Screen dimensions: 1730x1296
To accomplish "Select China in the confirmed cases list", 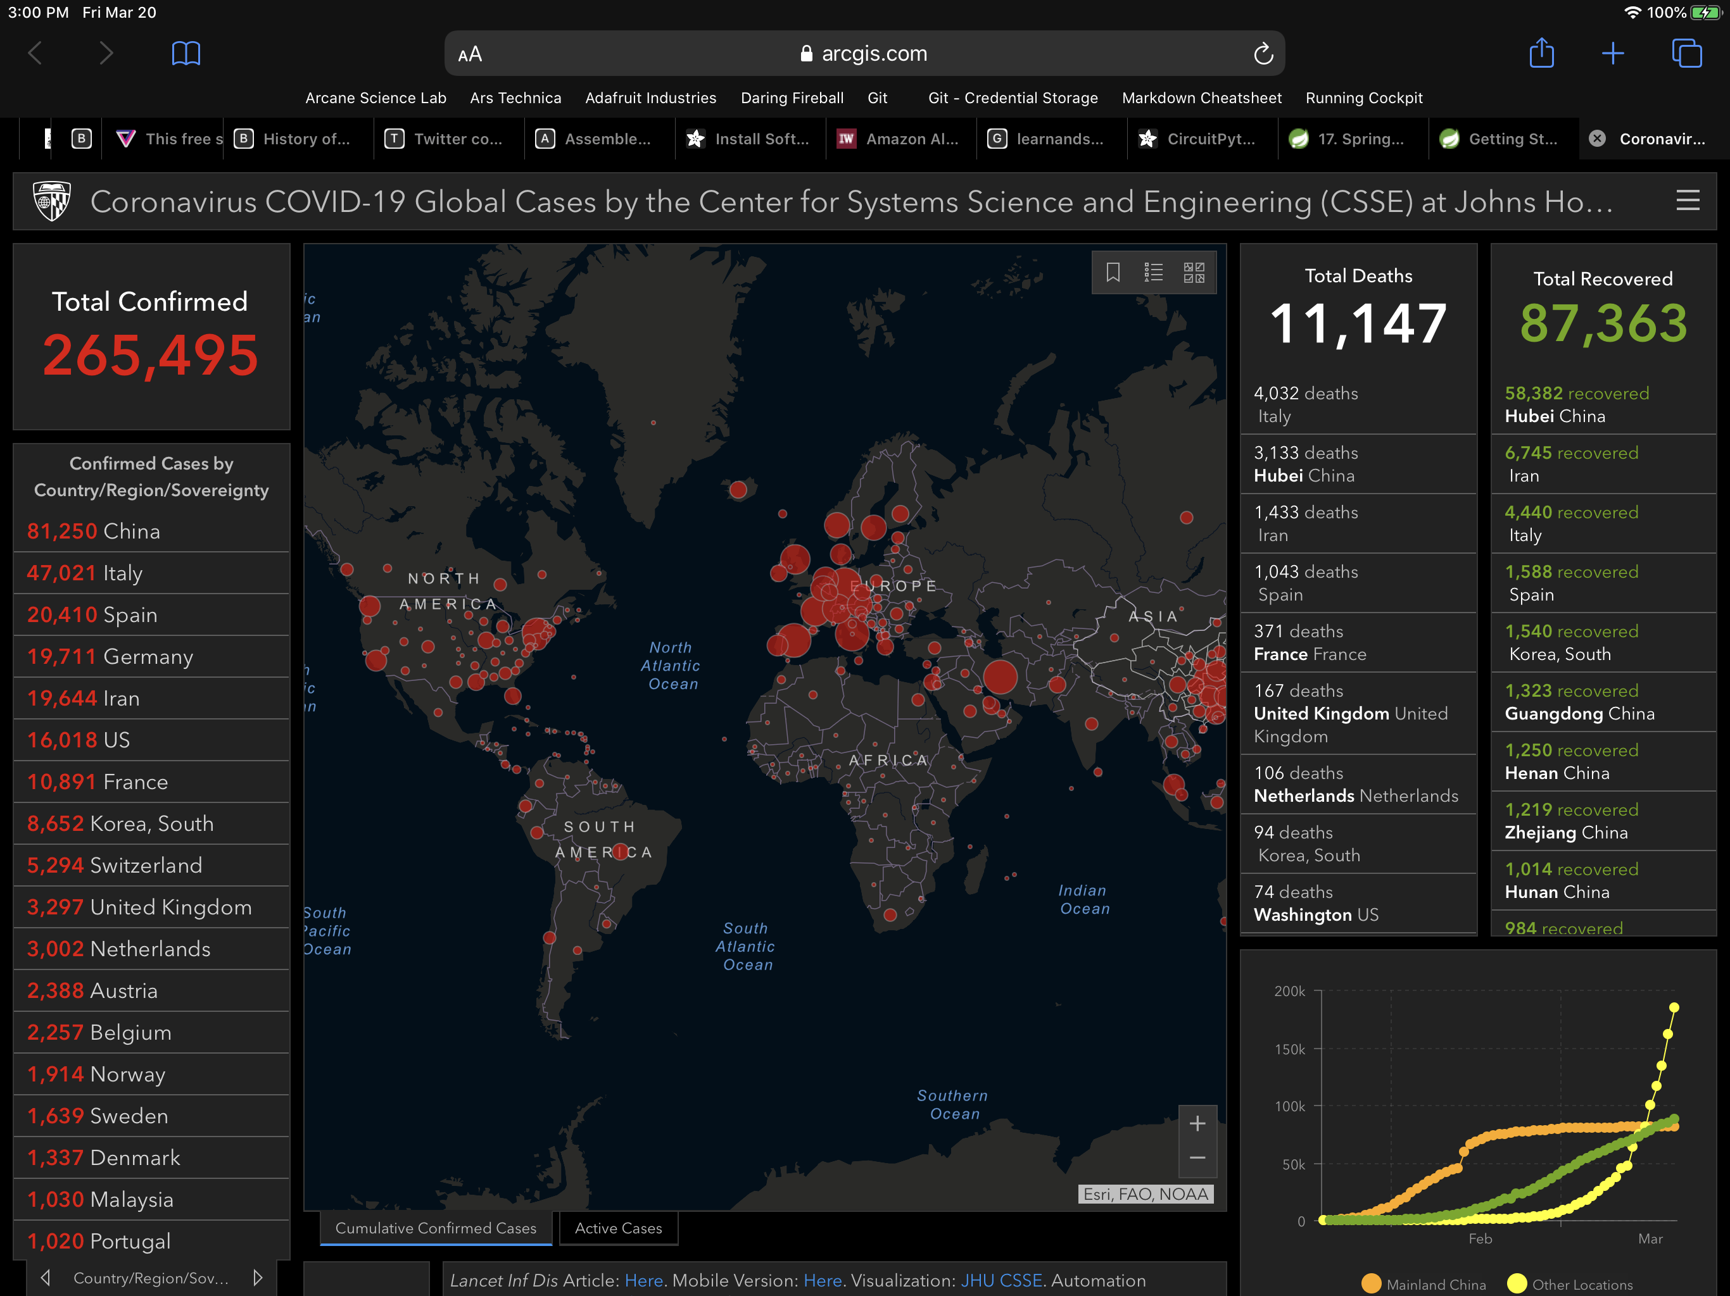I will click(152, 532).
